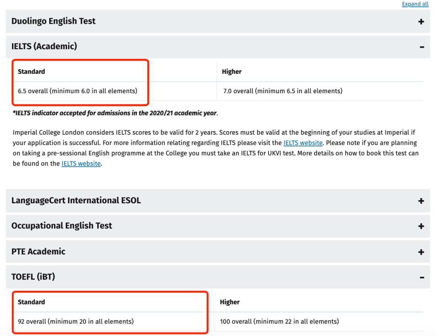Click the IELTS indicator accepted note
The width and height of the screenshot is (436, 336).
(115, 113)
